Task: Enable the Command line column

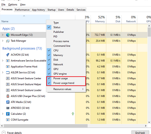Action: click(66, 46)
